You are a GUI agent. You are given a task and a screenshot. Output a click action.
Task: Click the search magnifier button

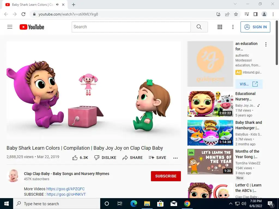coord(199,27)
